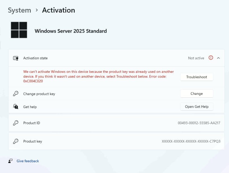Go back to System breadcrumb
Image resolution: width=229 pixels, height=173 pixels.
pyautogui.click(x=19, y=10)
